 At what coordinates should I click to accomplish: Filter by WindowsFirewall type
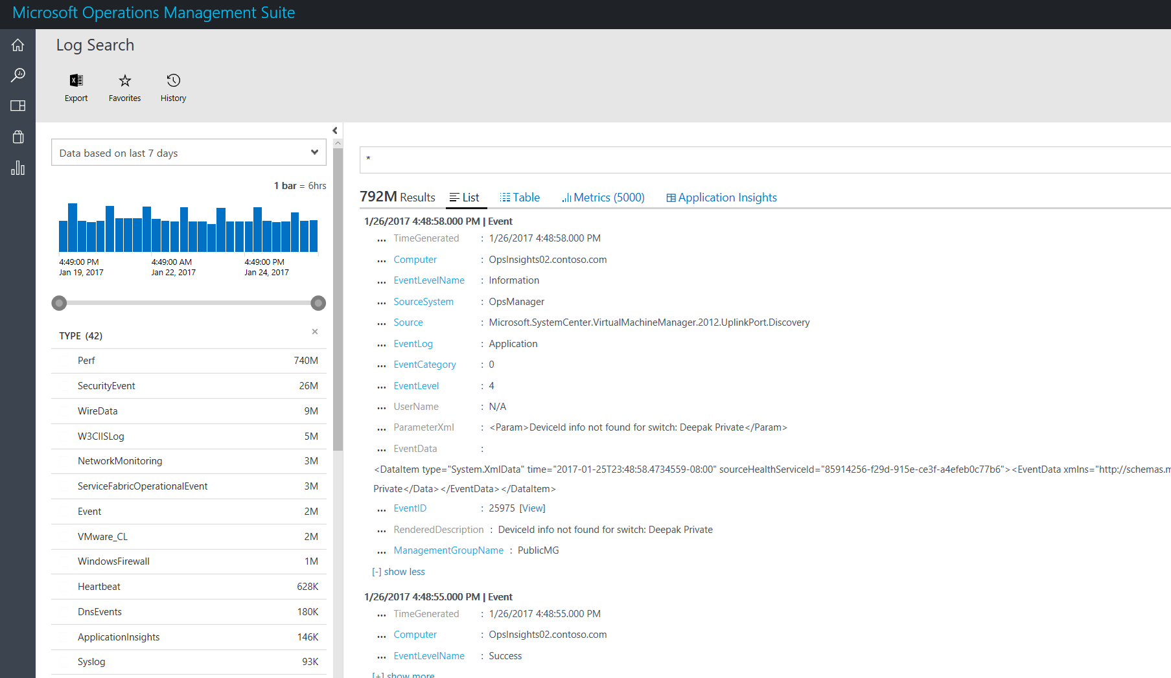pos(189,561)
